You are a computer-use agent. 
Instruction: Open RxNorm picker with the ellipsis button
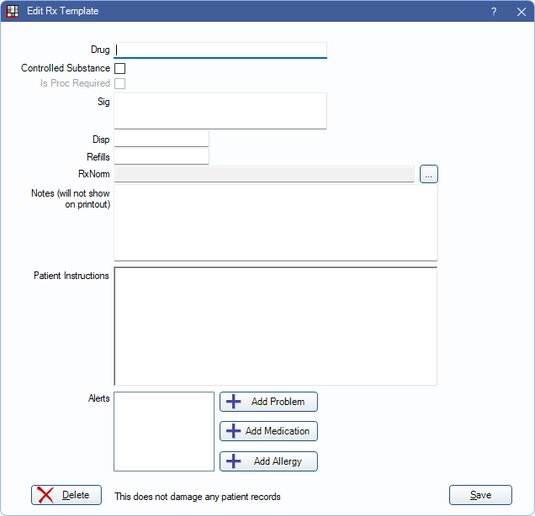tap(429, 174)
